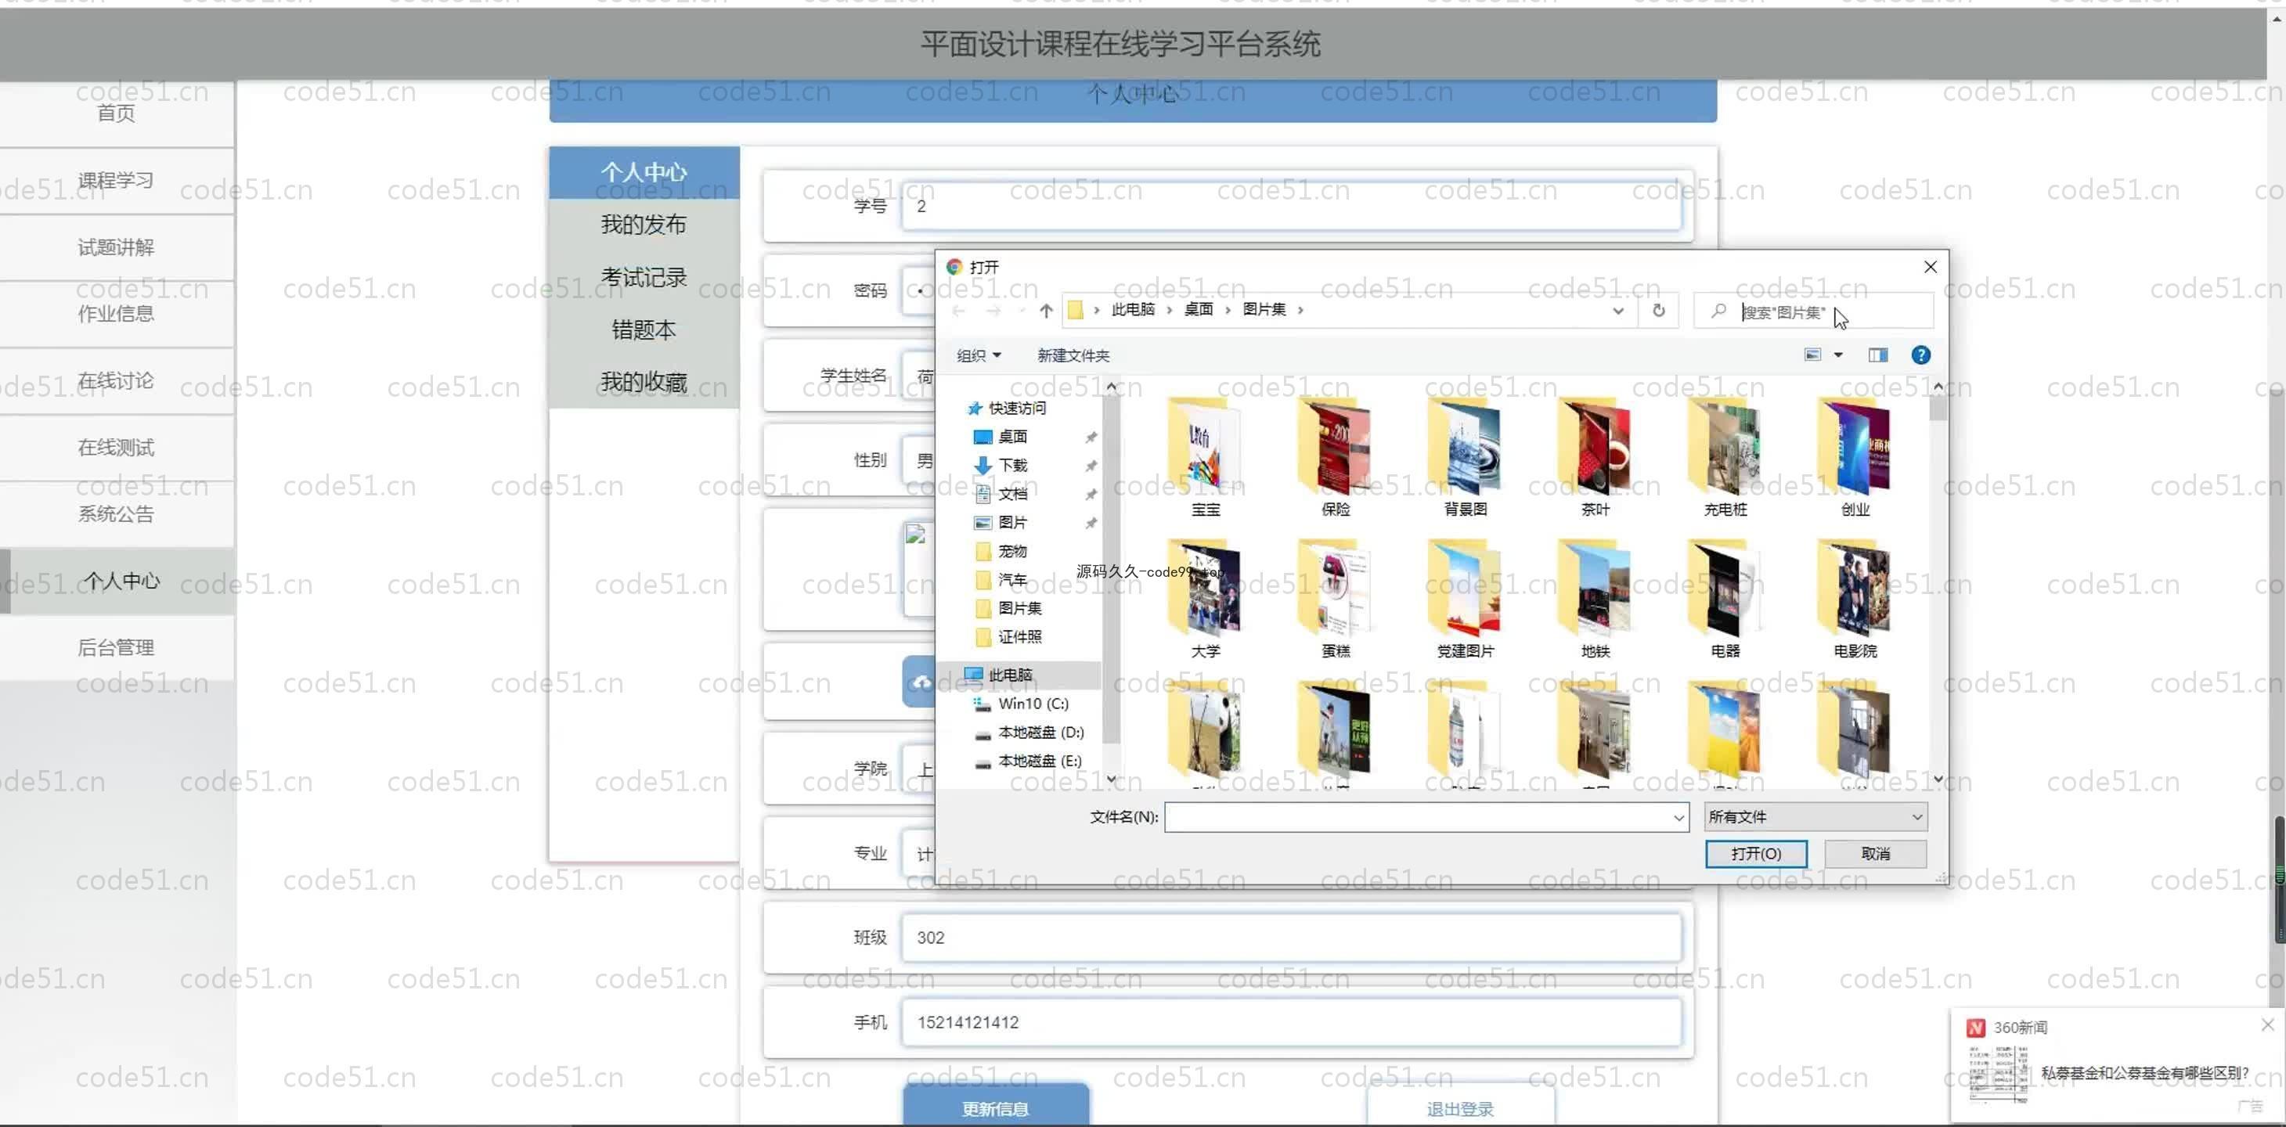
Task: Click the help question mark icon
Action: coord(1920,355)
